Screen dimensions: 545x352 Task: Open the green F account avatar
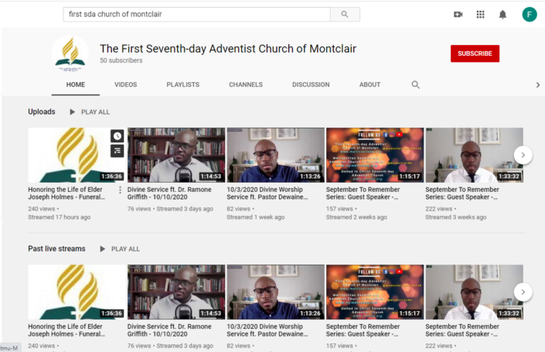coord(530,14)
